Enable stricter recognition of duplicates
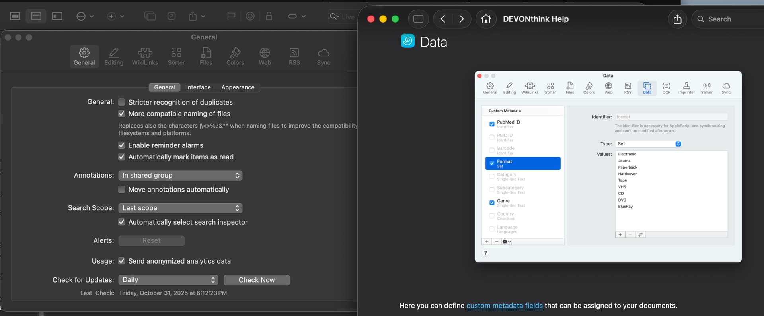The width and height of the screenshot is (764, 316). click(122, 102)
